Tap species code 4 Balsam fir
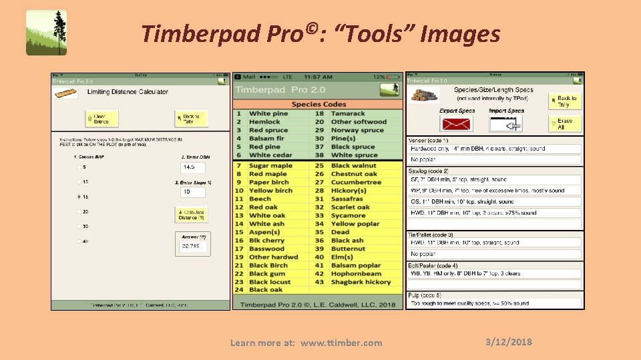Image resolution: width=641 pixels, height=360 pixels. [271, 139]
